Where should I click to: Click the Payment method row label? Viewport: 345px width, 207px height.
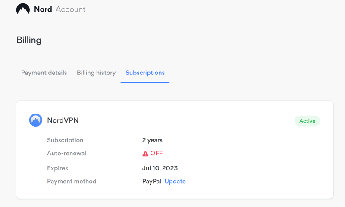[72, 181]
